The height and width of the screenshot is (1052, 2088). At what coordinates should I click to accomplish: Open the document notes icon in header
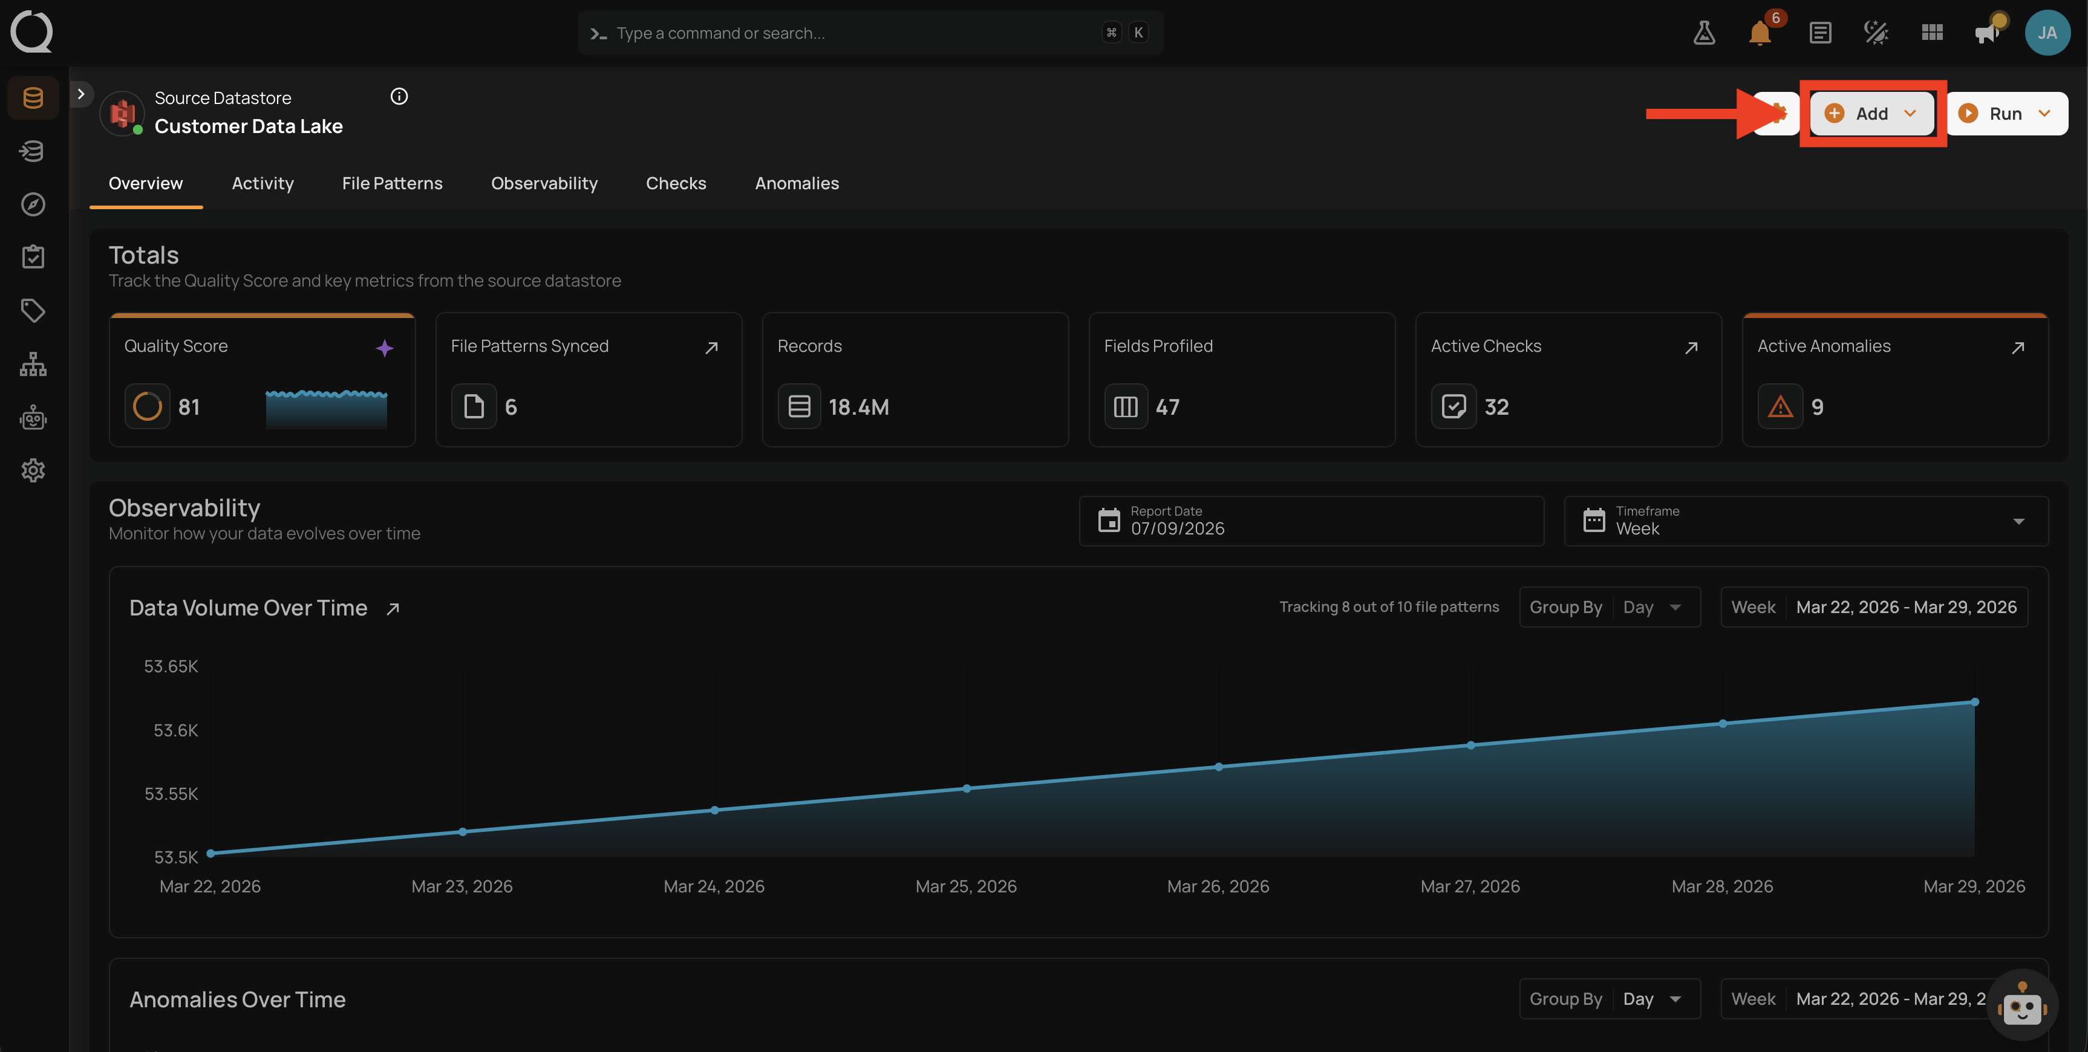(x=1821, y=33)
